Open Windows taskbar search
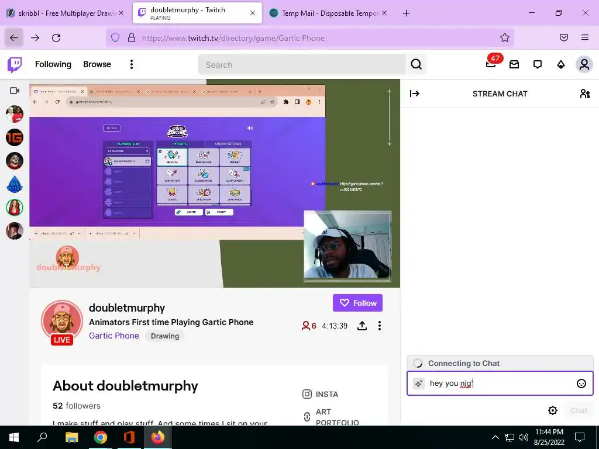The height and width of the screenshot is (449, 599). click(42, 437)
